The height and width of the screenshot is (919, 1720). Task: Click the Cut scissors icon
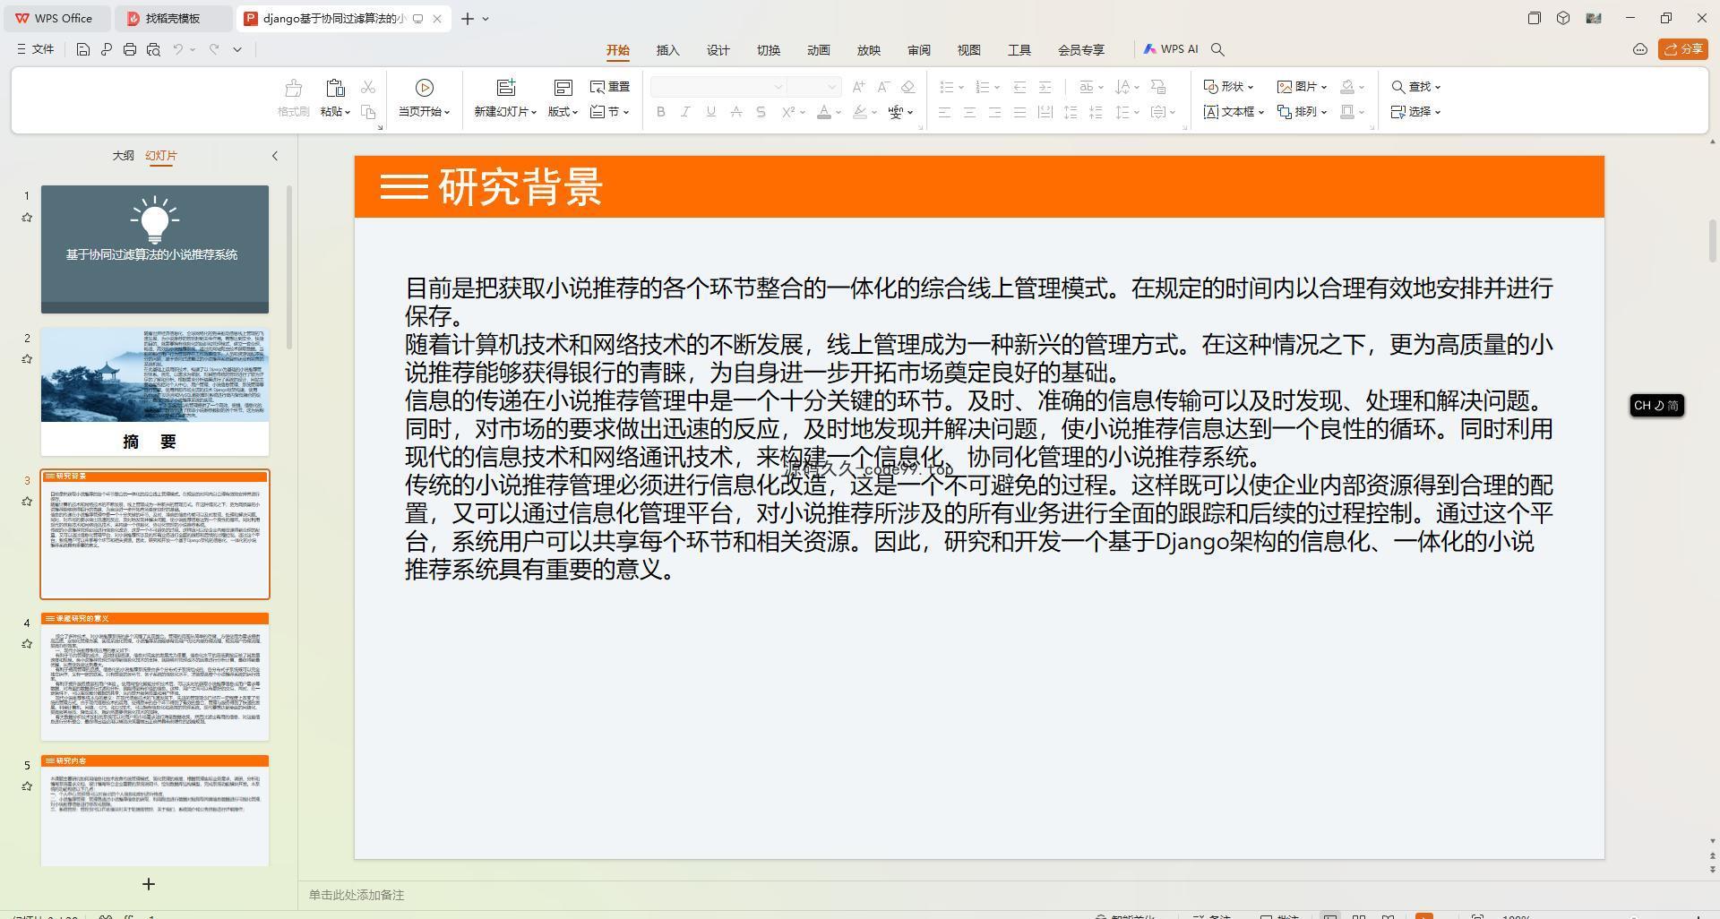368,87
